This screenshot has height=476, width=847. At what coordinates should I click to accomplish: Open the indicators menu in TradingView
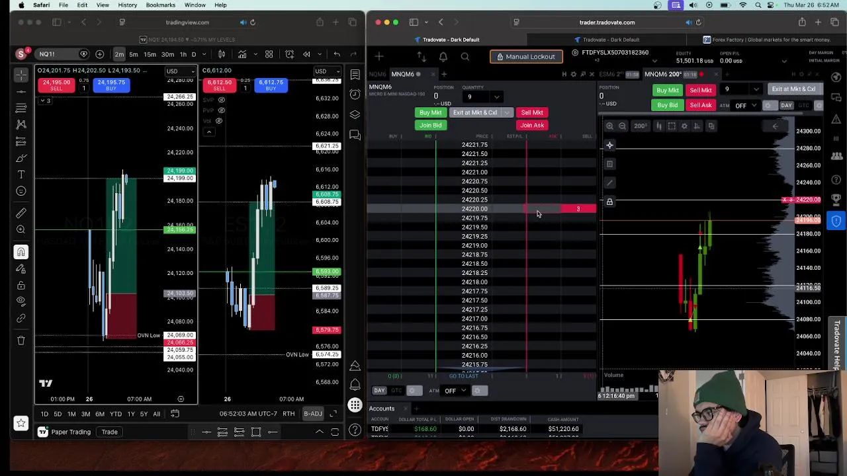point(242,54)
